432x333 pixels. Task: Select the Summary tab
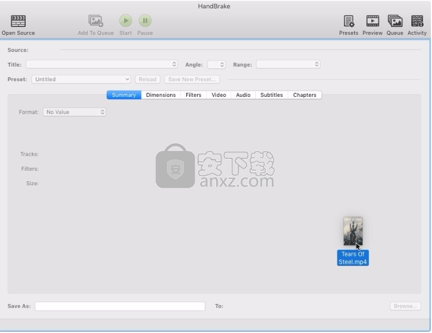[124, 95]
